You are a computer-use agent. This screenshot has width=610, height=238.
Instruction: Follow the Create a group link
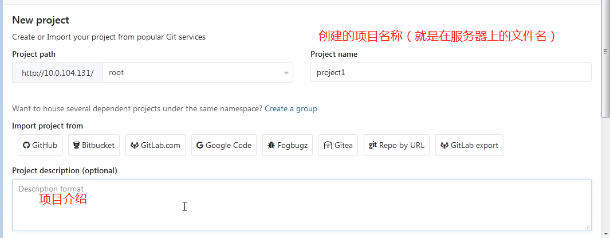pyautogui.click(x=291, y=109)
